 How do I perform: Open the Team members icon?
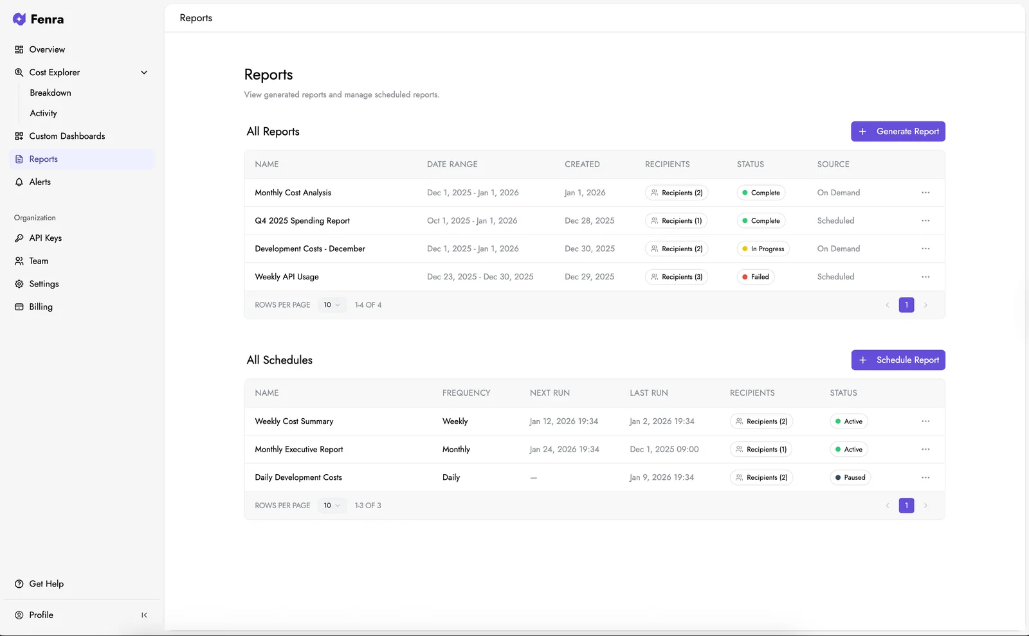20,261
